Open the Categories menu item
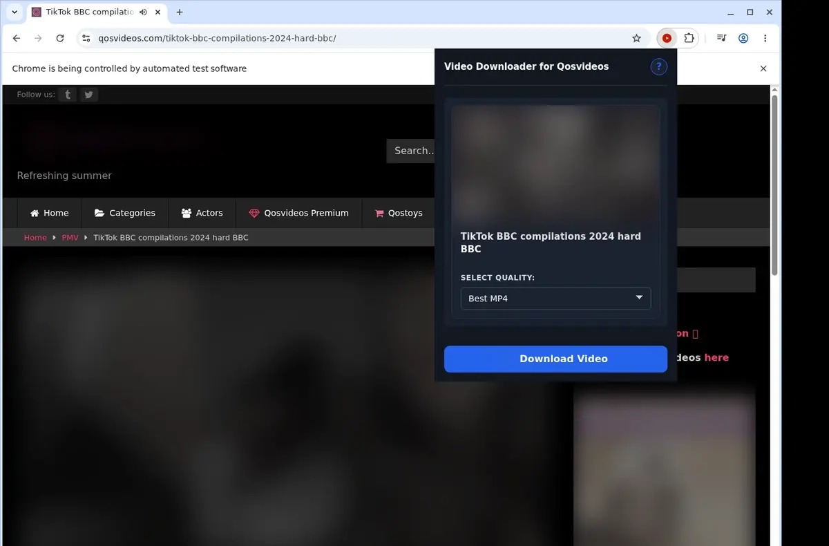 tap(125, 213)
